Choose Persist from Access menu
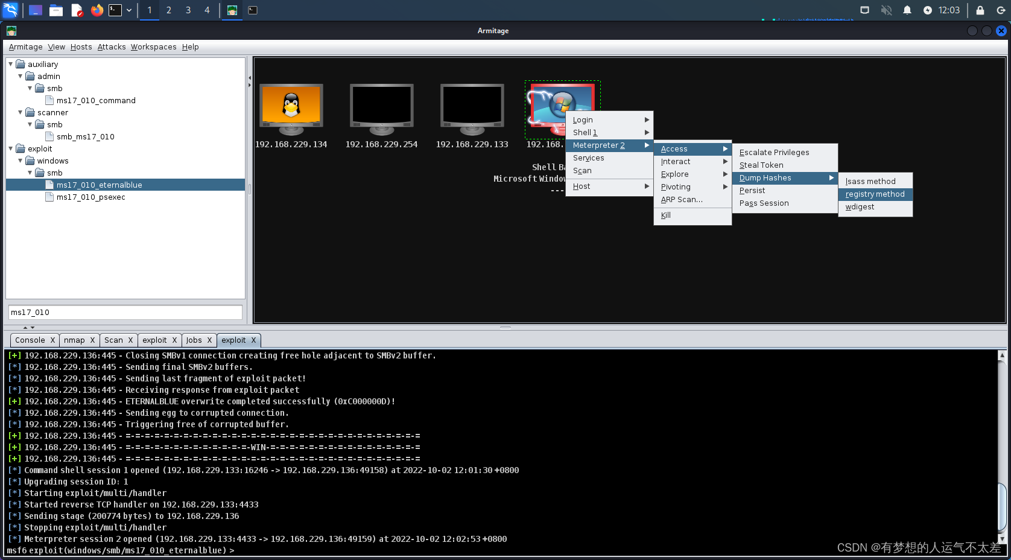1011x560 pixels. tap(785, 191)
